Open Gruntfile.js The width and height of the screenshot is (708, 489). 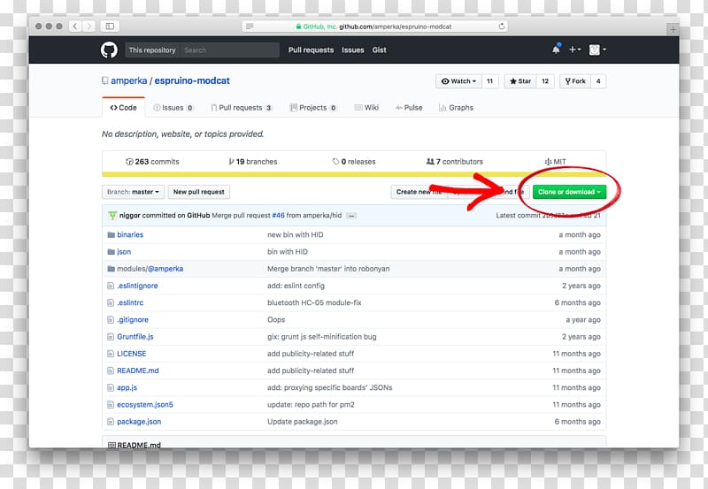[x=135, y=337]
